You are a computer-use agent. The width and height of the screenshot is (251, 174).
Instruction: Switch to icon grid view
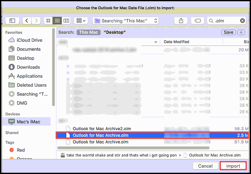(48, 21)
